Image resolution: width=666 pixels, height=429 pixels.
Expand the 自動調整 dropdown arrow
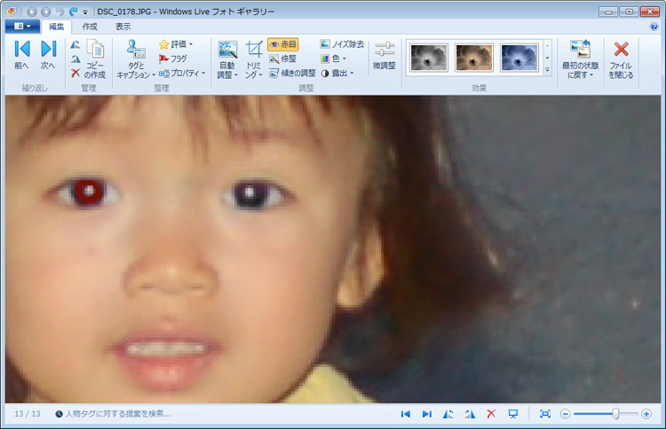coord(235,75)
